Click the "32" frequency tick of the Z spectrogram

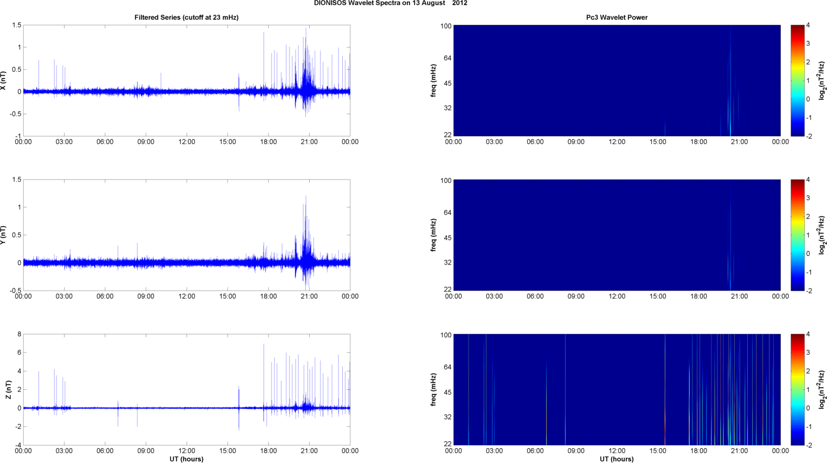[447, 417]
